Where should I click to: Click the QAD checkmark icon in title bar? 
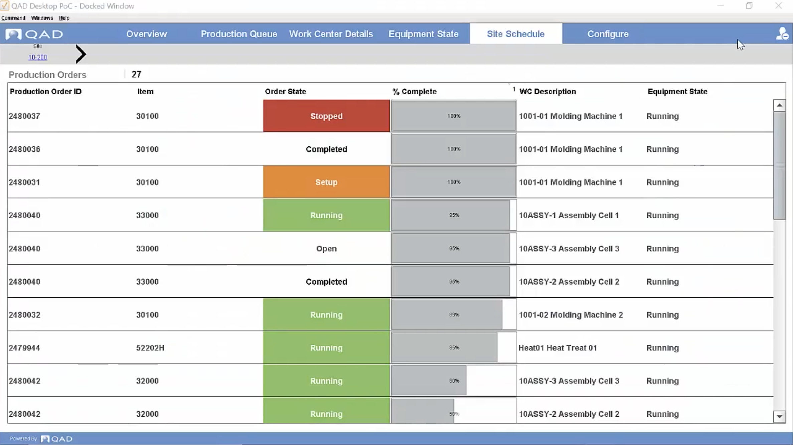click(5, 5)
